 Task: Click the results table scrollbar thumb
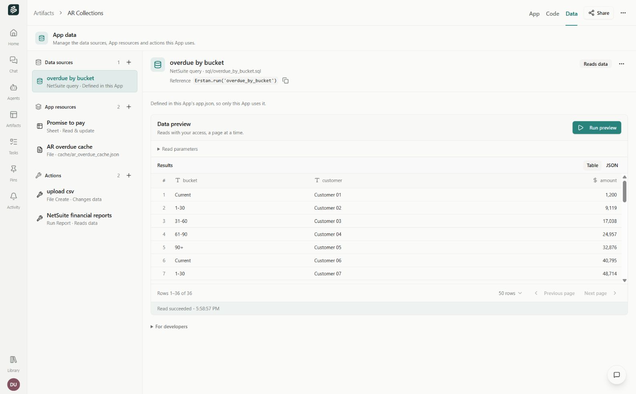coord(624,192)
